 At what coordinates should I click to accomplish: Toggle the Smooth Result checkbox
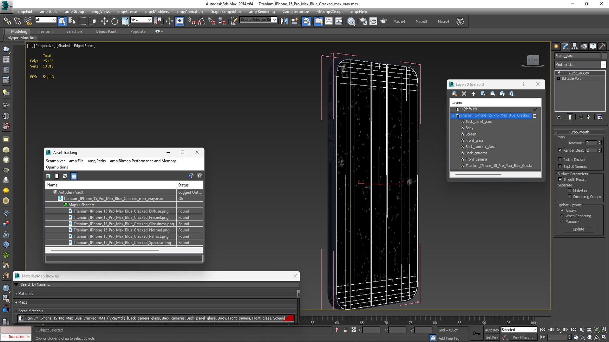pyautogui.click(x=560, y=179)
